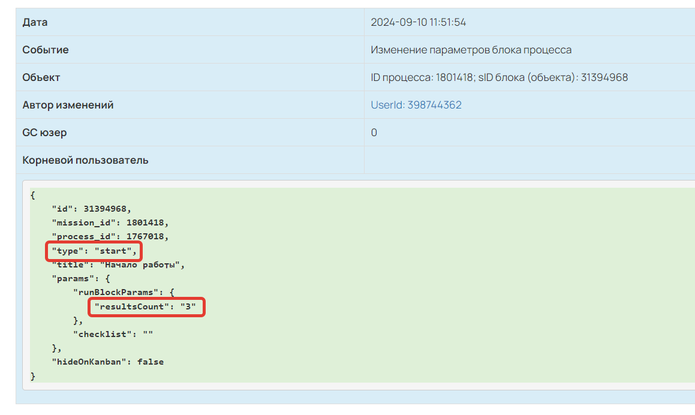Click the "resultsCount": "3" JSON line
Image resolution: width=695 pixels, height=415 pixels.
[x=145, y=307]
